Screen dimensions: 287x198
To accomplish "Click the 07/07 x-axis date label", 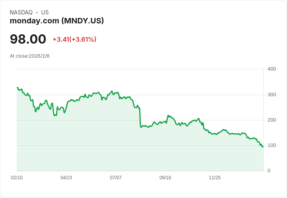I will pos(116,178).
